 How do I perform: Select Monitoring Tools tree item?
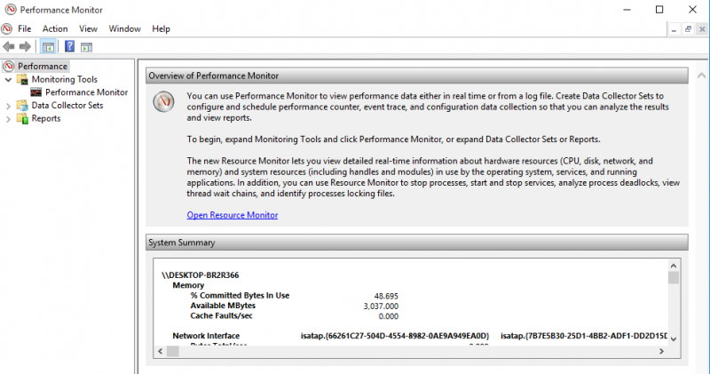click(x=64, y=79)
